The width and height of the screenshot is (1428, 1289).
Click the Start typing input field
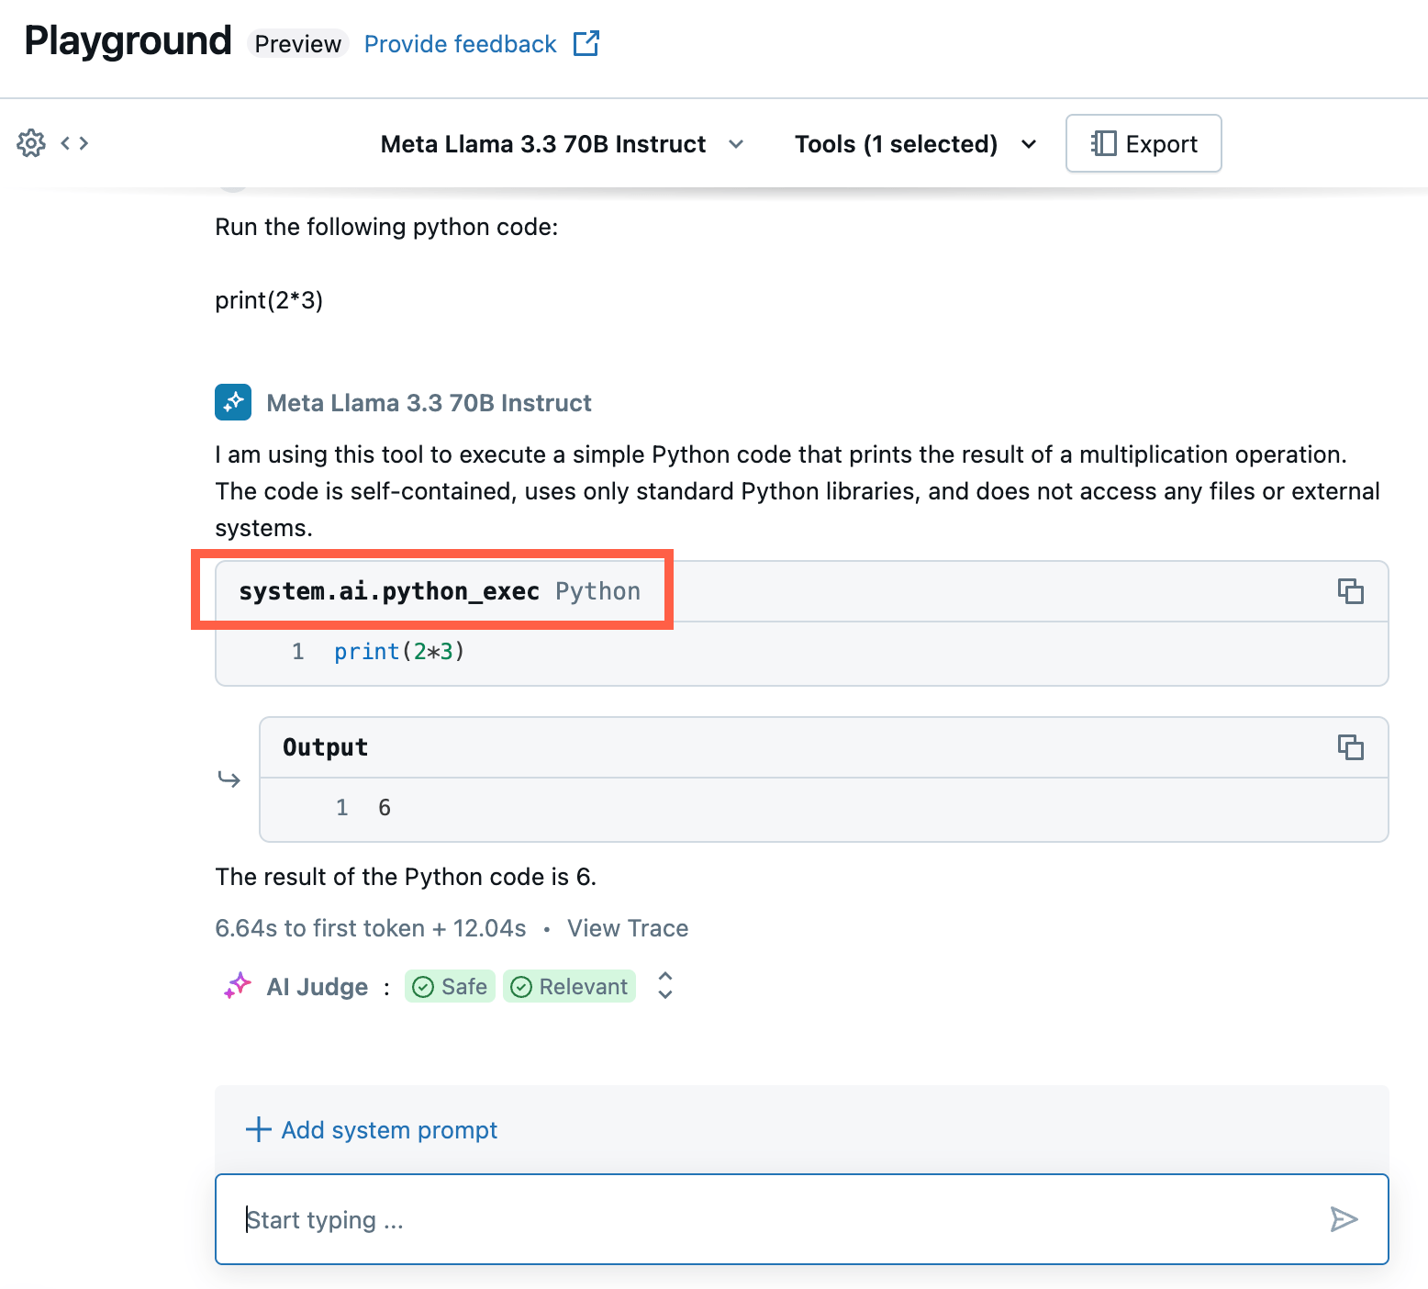coord(642,1219)
